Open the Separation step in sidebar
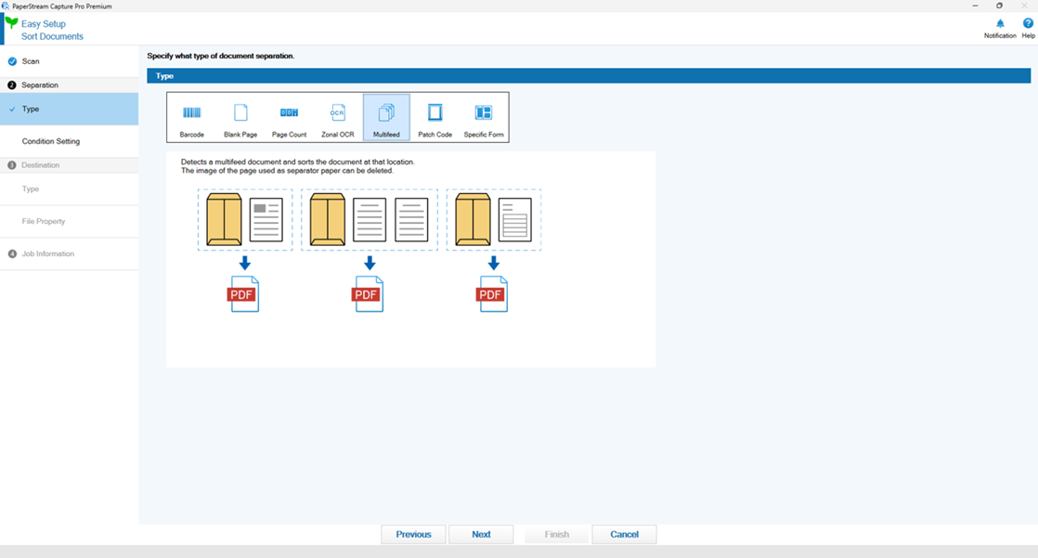The height and width of the screenshot is (558, 1038). click(40, 85)
